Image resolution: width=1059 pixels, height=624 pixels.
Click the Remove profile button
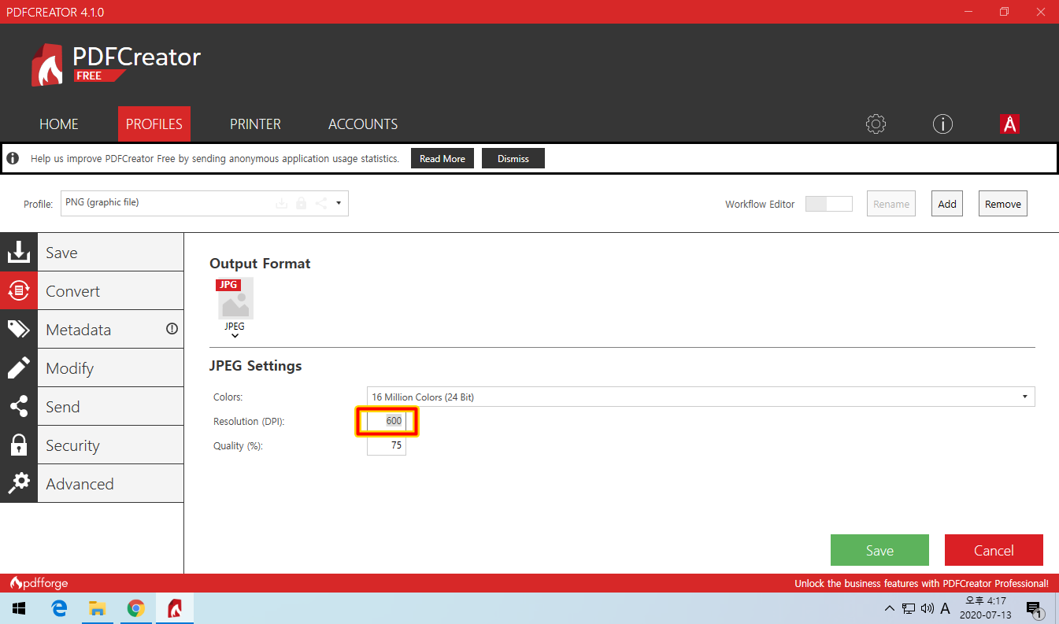[x=1003, y=204]
